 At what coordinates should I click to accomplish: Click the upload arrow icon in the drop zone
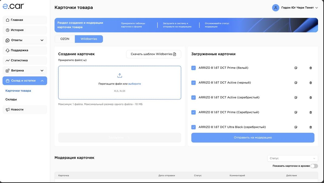click(x=120, y=76)
